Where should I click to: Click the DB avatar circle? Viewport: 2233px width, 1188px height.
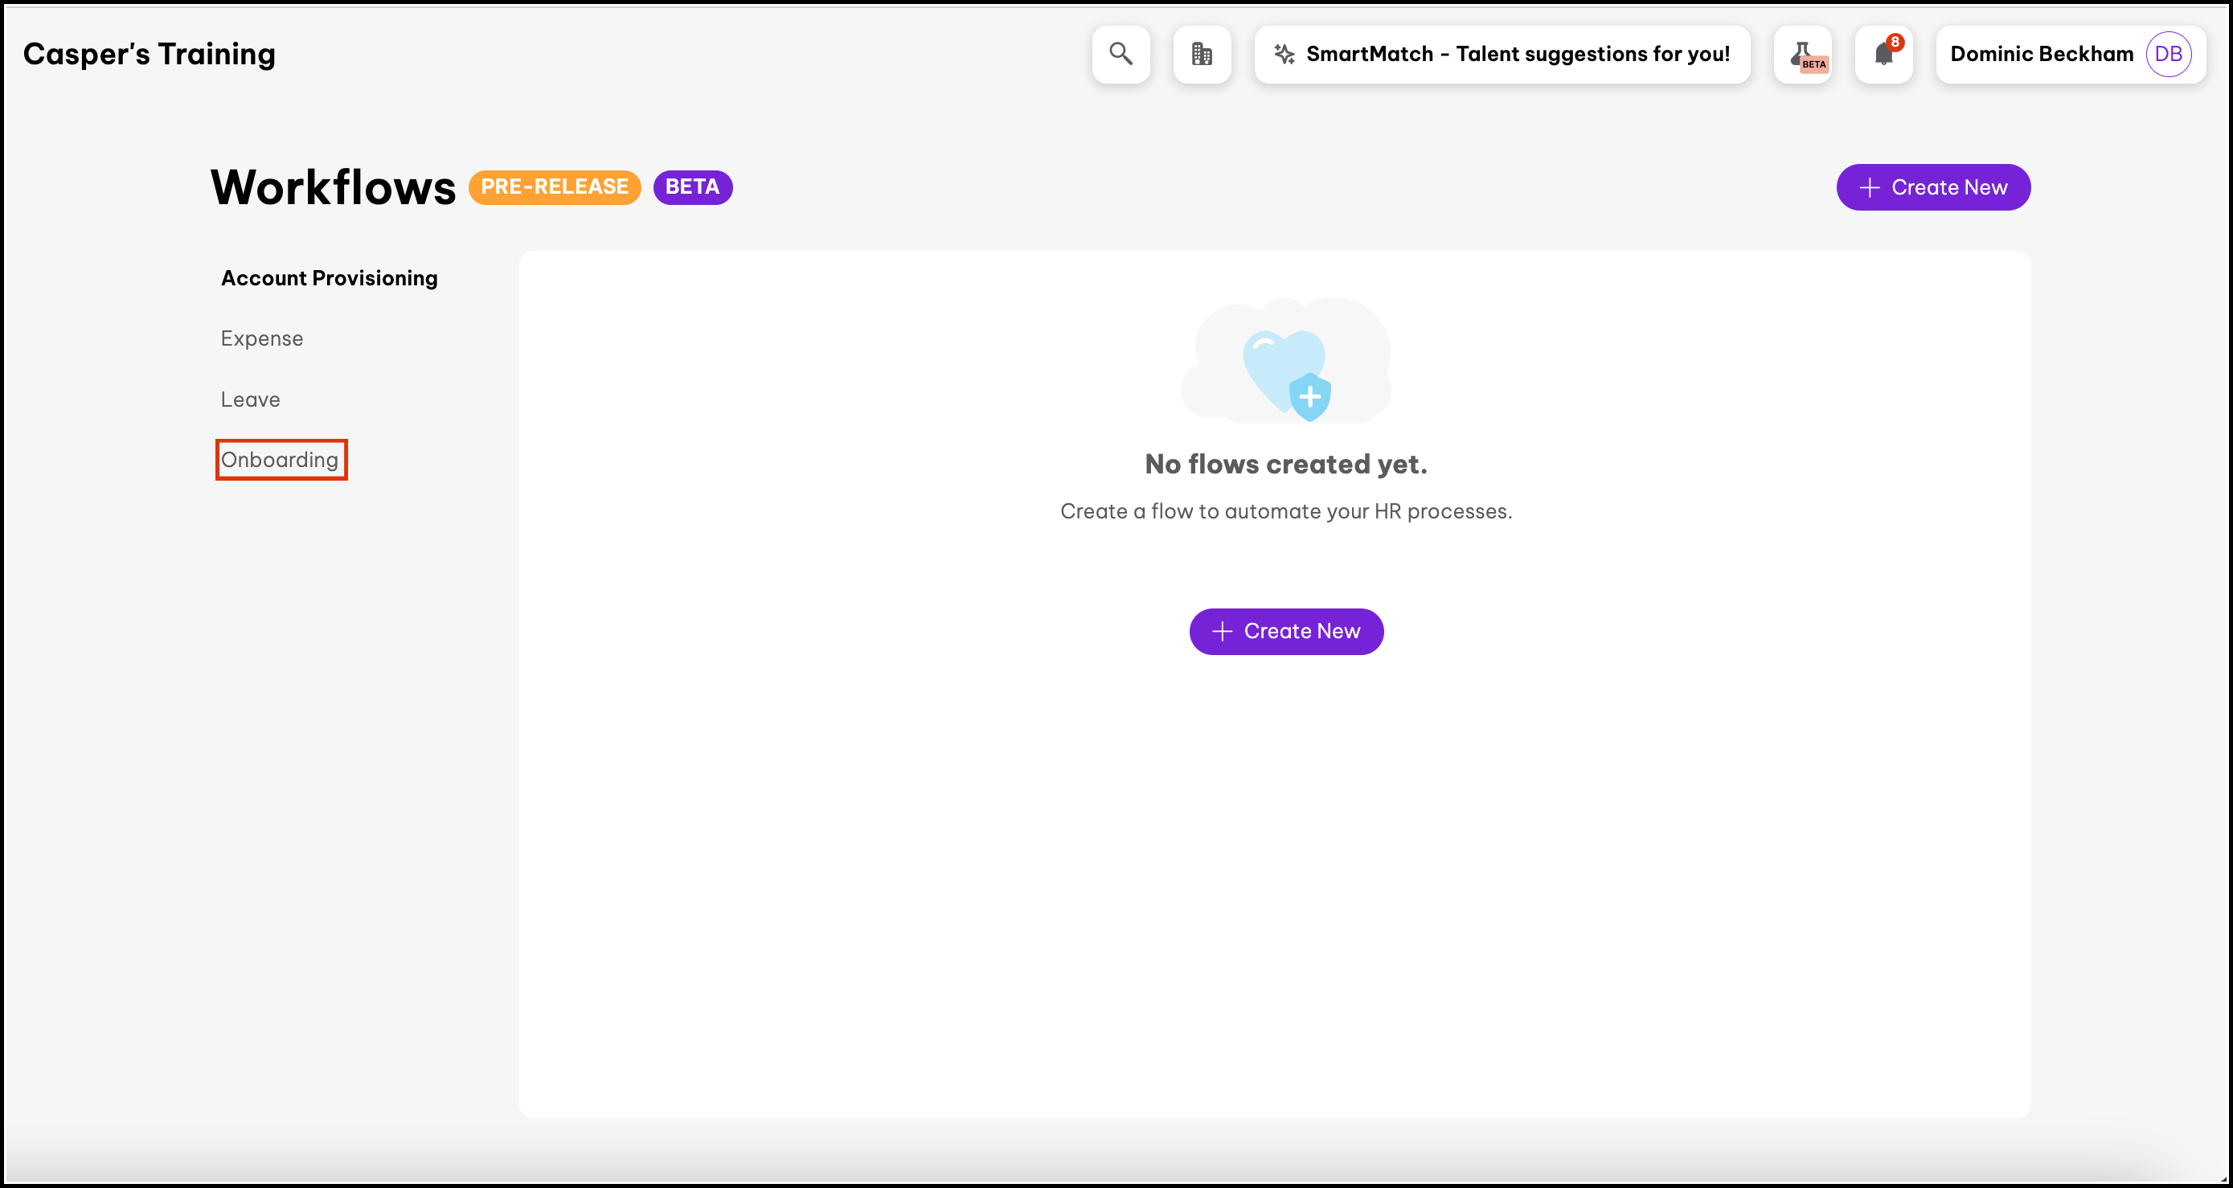[2168, 54]
